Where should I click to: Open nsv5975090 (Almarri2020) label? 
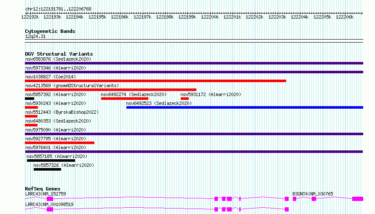(x=56, y=130)
